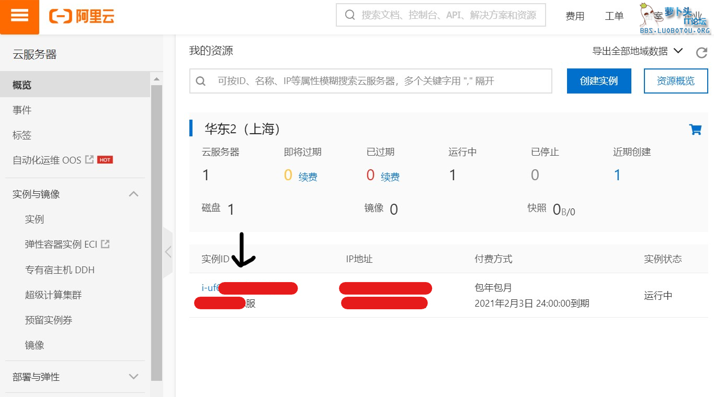Click the HOT badge
This screenshot has width=714, height=397.
click(105, 160)
